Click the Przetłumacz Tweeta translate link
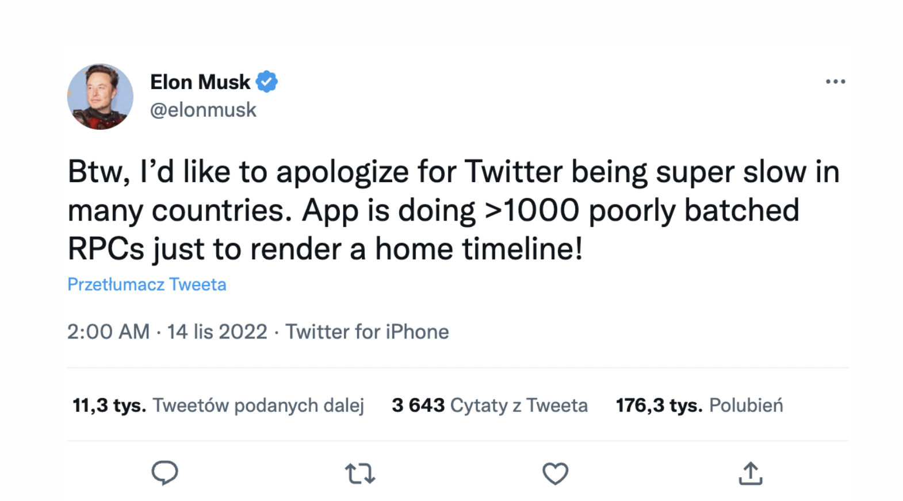 (147, 284)
